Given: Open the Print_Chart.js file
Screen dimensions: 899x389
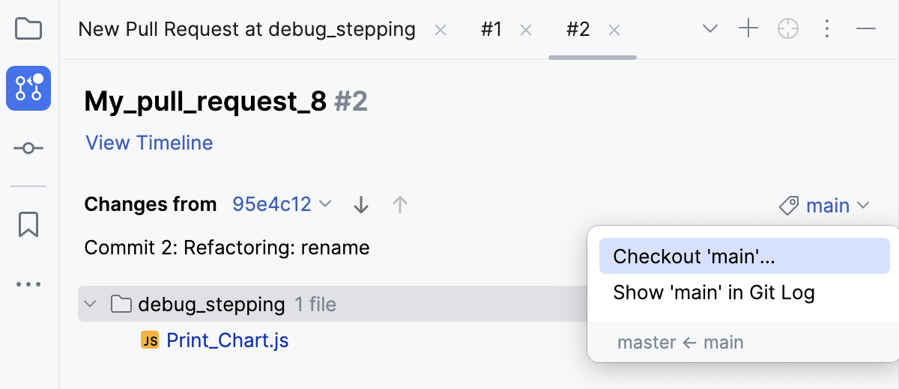Looking at the screenshot, I should coord(227,340).
